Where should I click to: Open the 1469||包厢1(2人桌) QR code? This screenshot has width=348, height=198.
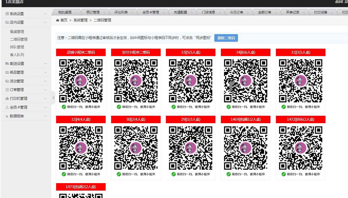click(x=246, y=148)
